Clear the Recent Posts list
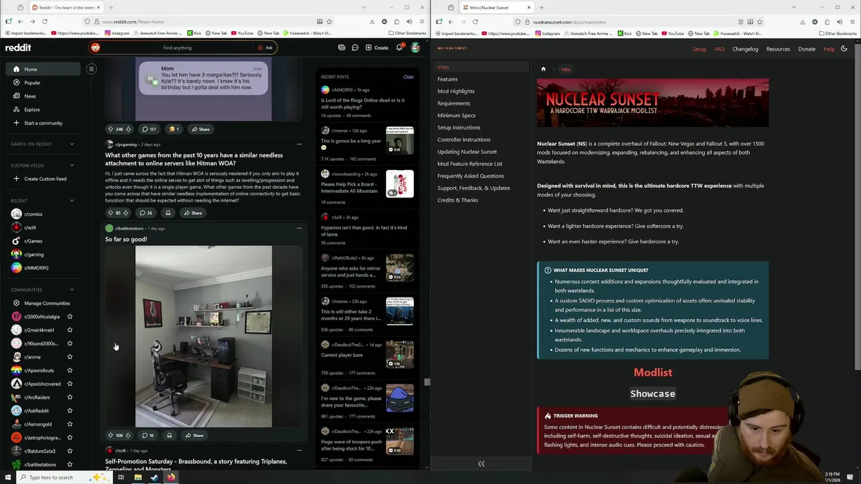Image resolution: width=861 pixels, height=484 pixels. point(408,77)
